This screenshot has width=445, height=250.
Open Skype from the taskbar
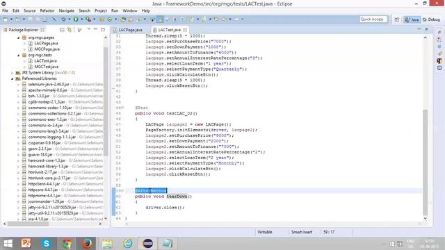pos(47,244)
